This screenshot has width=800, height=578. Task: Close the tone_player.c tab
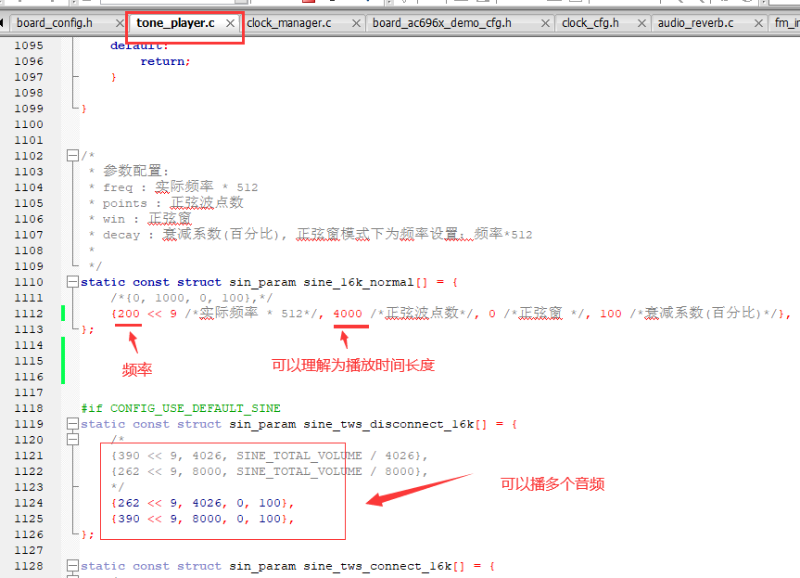pos(230,23)
